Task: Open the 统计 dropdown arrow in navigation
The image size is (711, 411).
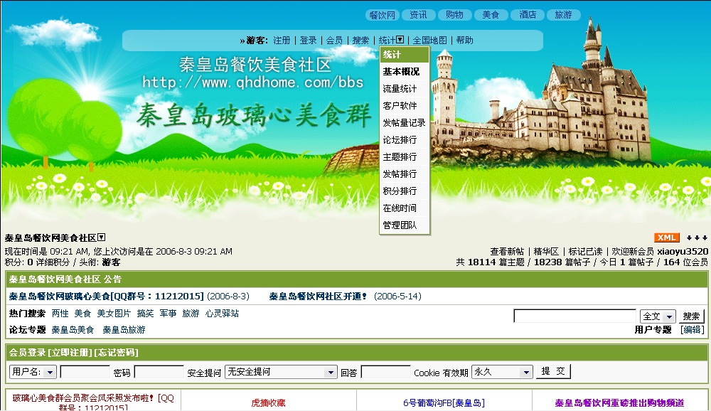Action: pos(400,40)
